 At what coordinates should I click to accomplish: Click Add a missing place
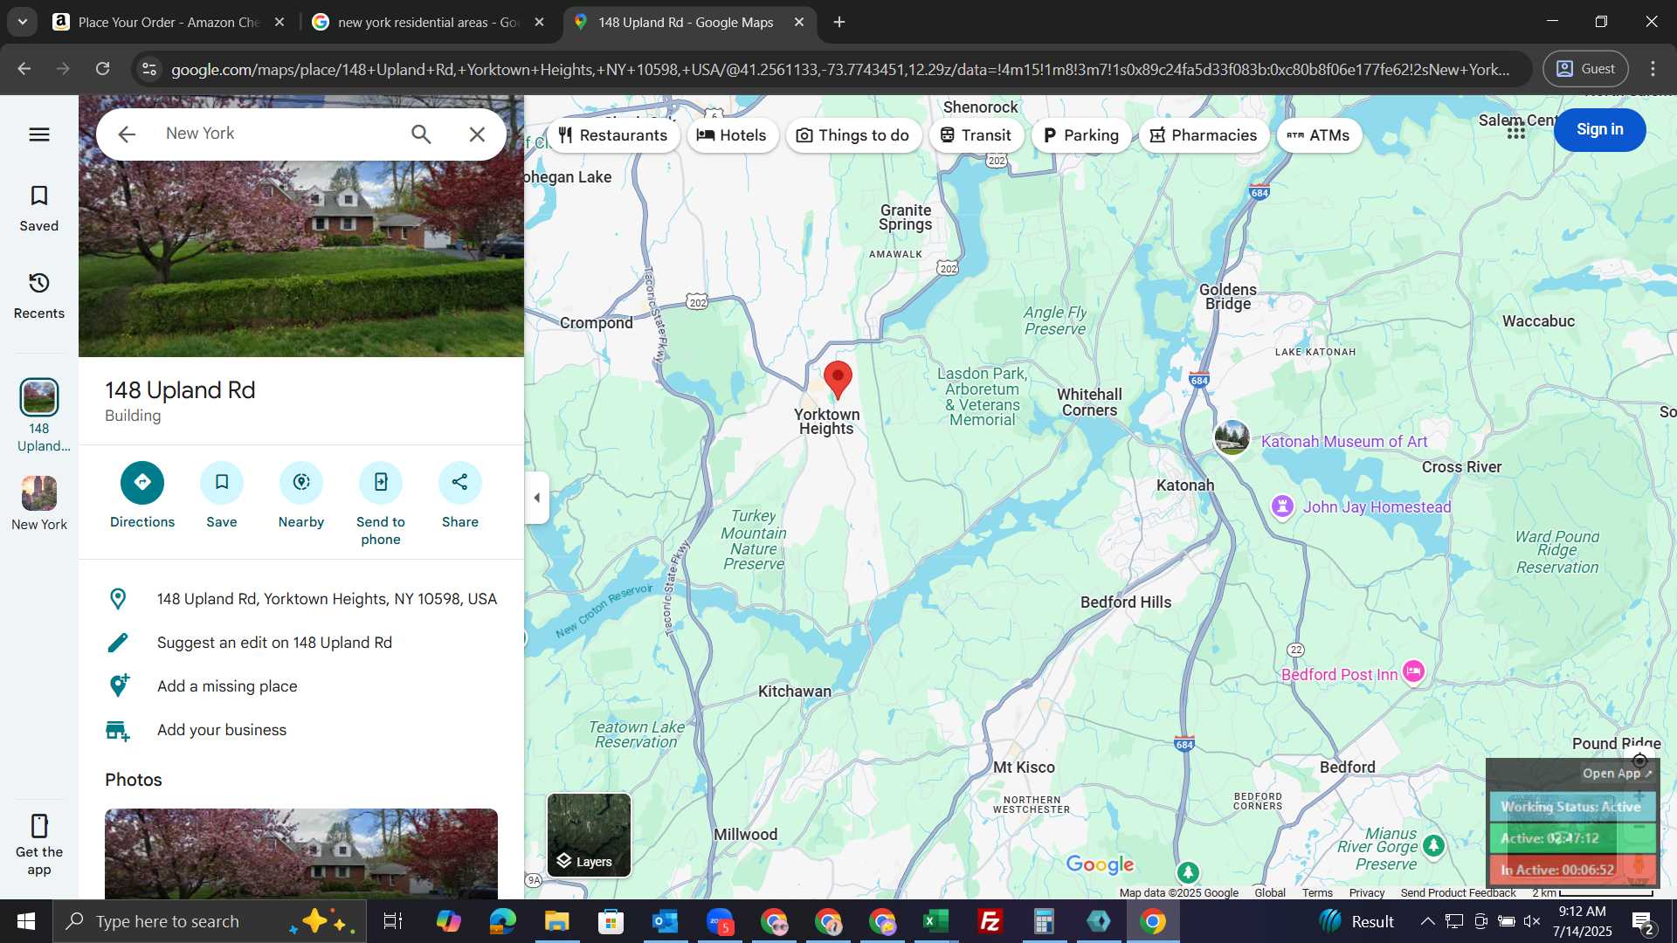(301, 686)
